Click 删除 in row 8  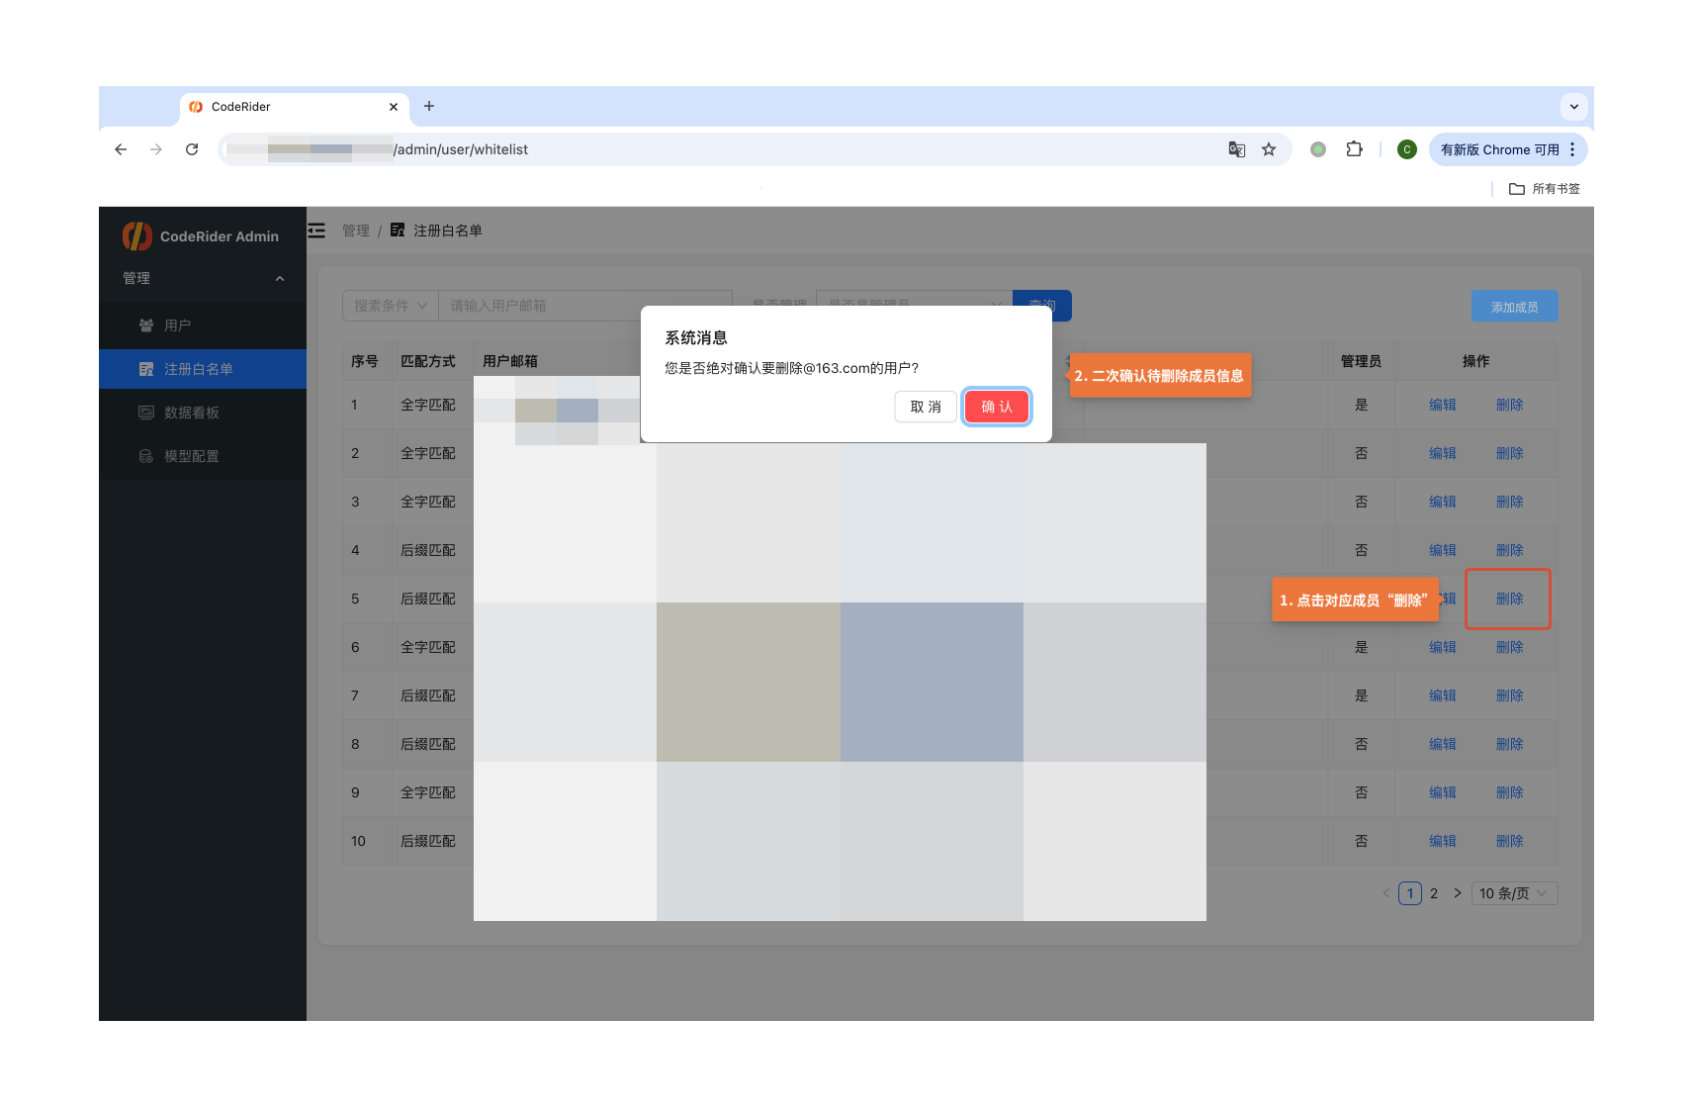pyautogui.click(x=1510, y=744)
